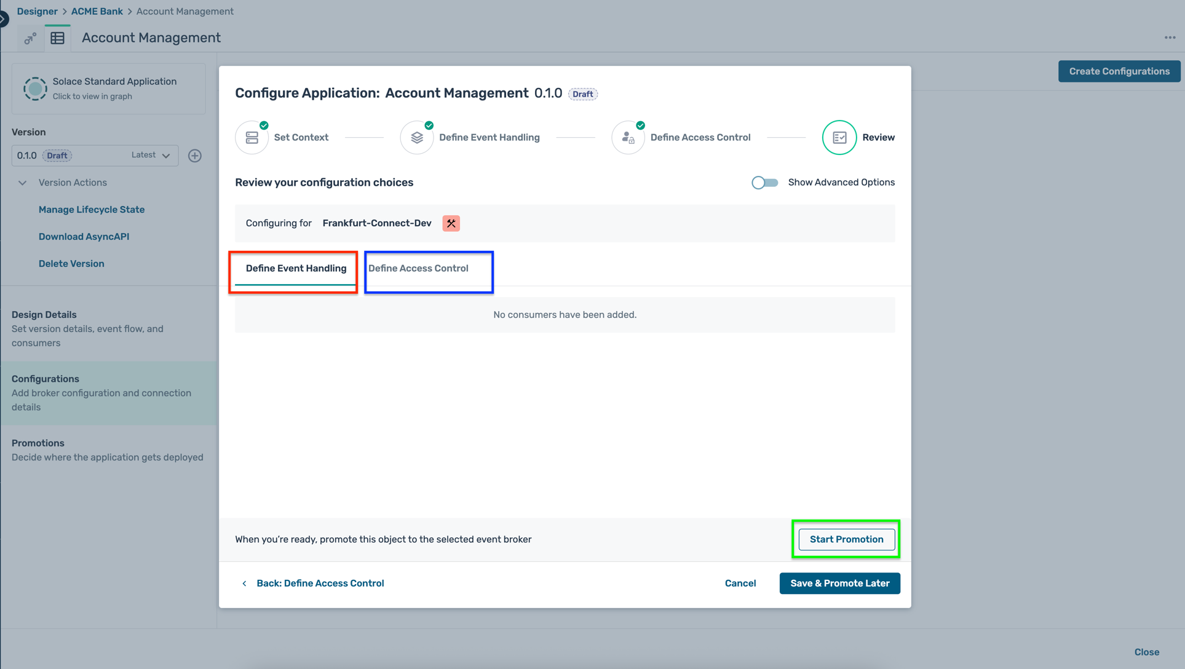The height and width of the screenshot is (669, 1185).
Task: Switch to the Define Access Control tab
Action: 418,268
